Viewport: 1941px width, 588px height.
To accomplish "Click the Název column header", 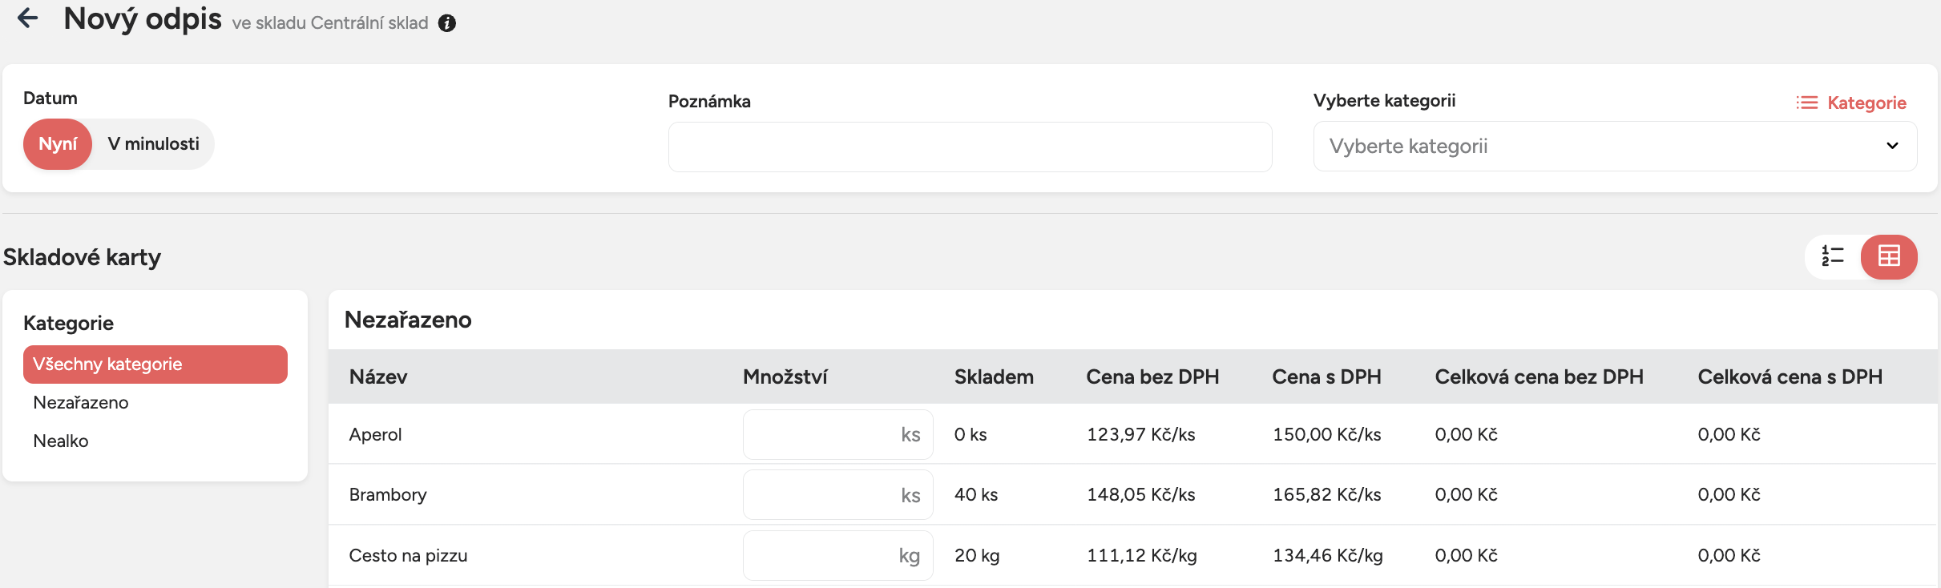I will (378, 377).
